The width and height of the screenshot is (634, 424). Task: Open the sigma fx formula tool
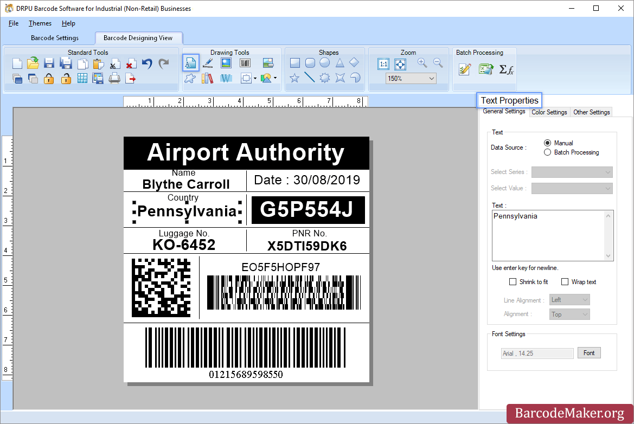click(x=506, y=69)
